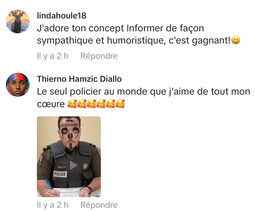This screenshot has width=255, height=211.
Task: Click the grinning emoji after "gagnant!"
Action: (x=236, y=40)
